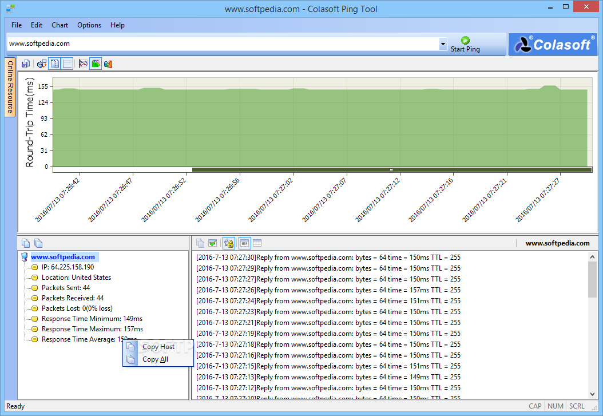Viewport: 603px width, 416px height.
Task: Open the Help menu
Action: tap(117, 25)
